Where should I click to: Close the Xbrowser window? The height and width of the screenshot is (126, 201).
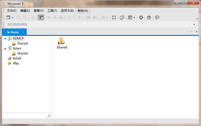pos(193,3)
